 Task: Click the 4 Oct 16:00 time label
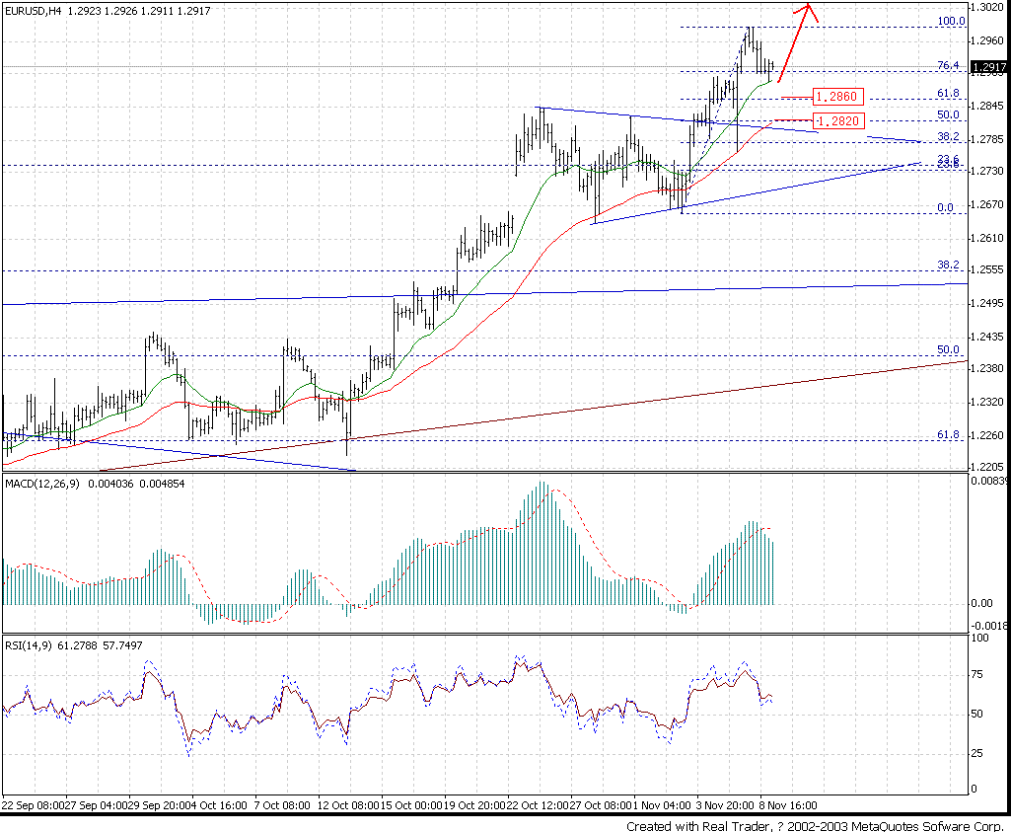219,805
